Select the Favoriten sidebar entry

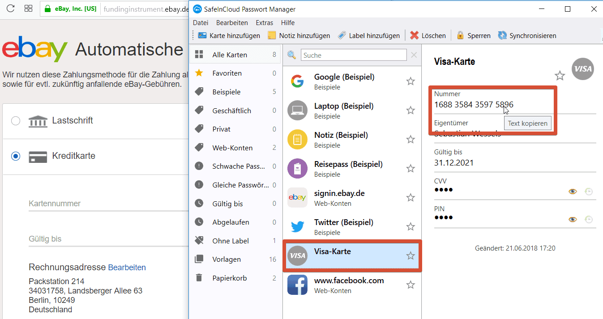(235, 73)
